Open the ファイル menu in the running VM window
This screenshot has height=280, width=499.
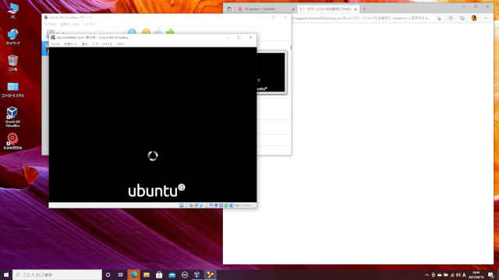55,44
